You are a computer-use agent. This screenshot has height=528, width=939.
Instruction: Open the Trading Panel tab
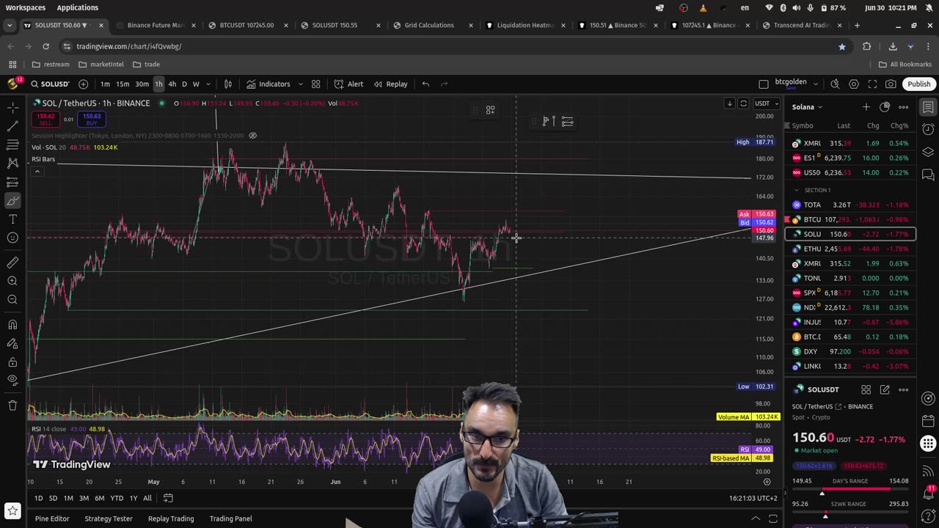click(x=231, y=518)
